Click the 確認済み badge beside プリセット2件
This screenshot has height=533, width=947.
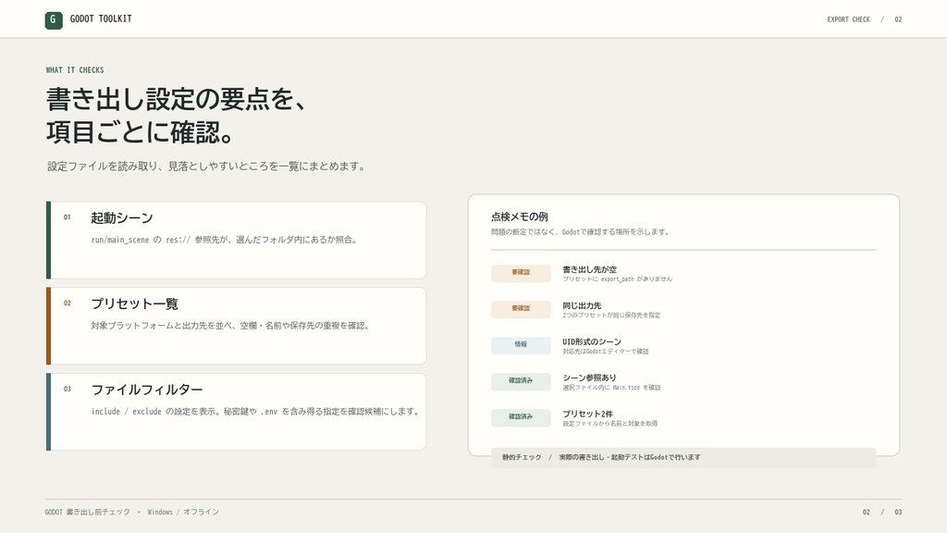[x=521, y=417]
